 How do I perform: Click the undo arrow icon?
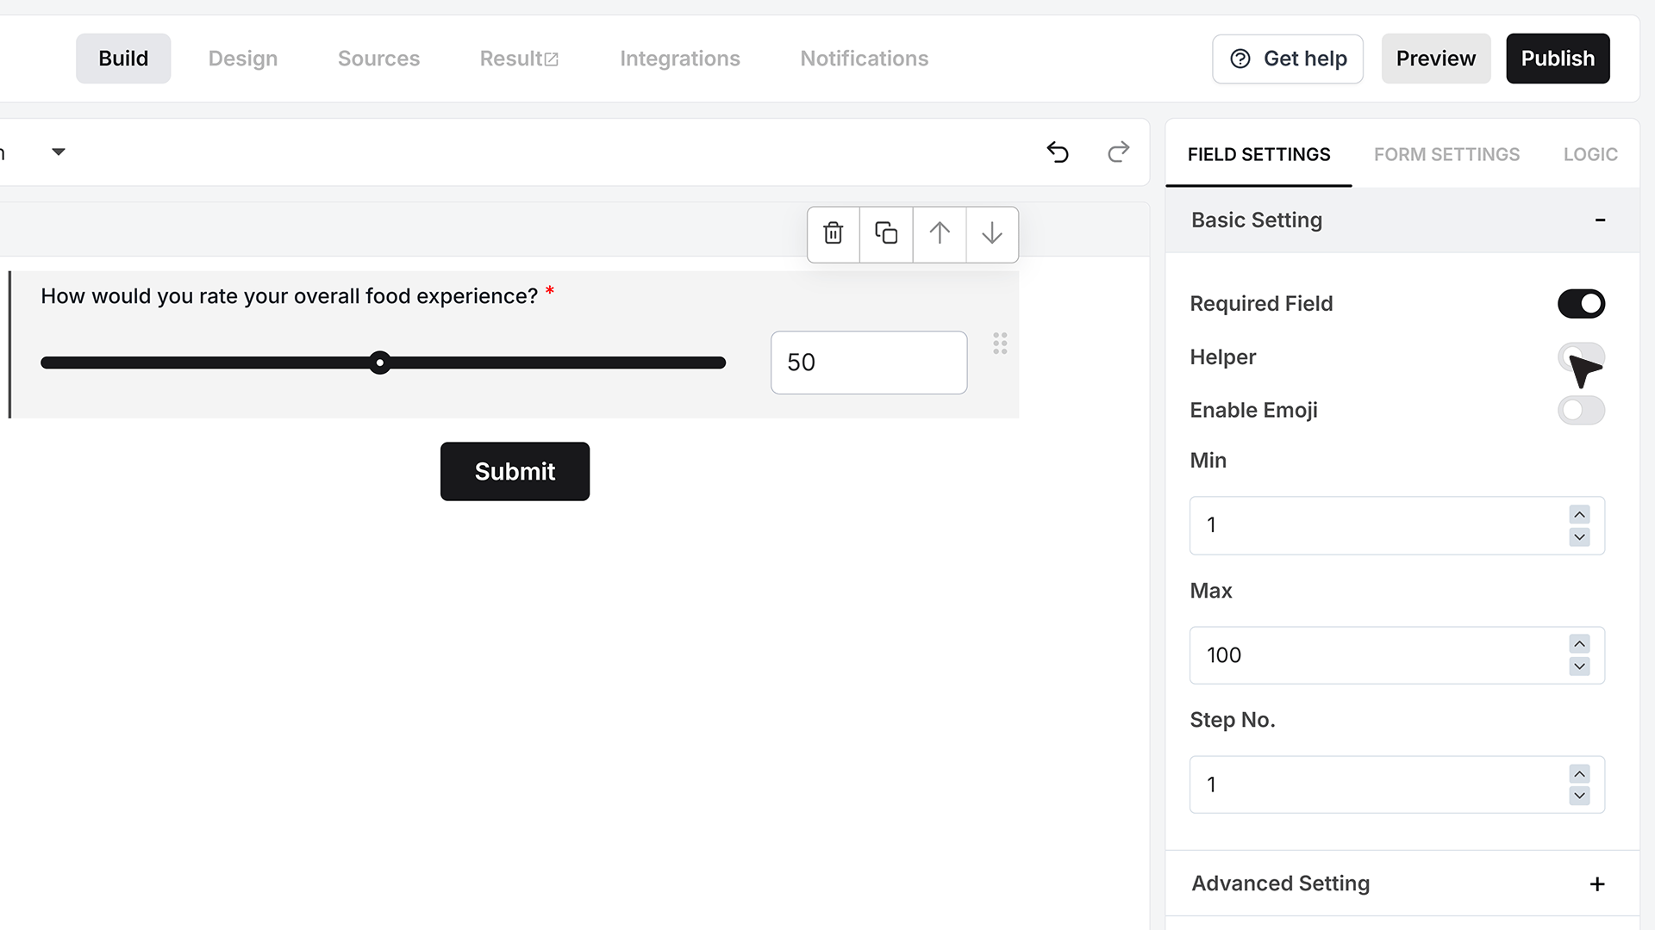(1058, 152)
